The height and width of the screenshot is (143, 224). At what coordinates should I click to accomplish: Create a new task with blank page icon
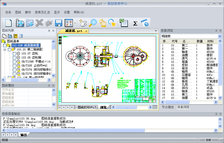pos(8,23)
